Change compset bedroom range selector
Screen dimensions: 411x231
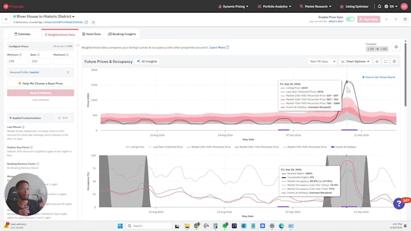click(377, 49)
